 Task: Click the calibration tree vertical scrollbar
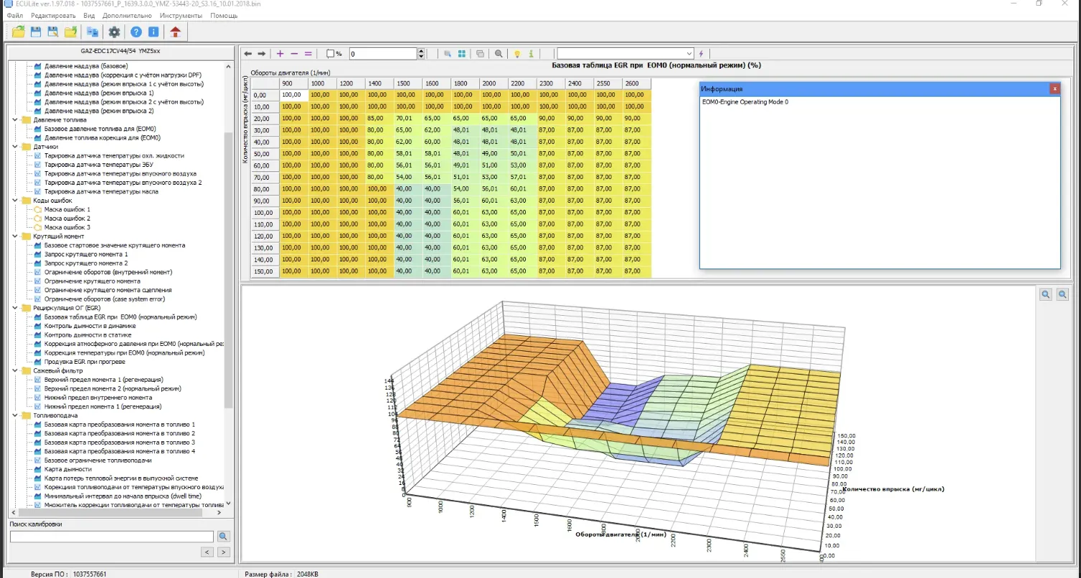point(229,271)
